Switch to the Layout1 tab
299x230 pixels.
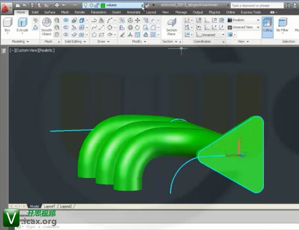[x=50, y=206]
